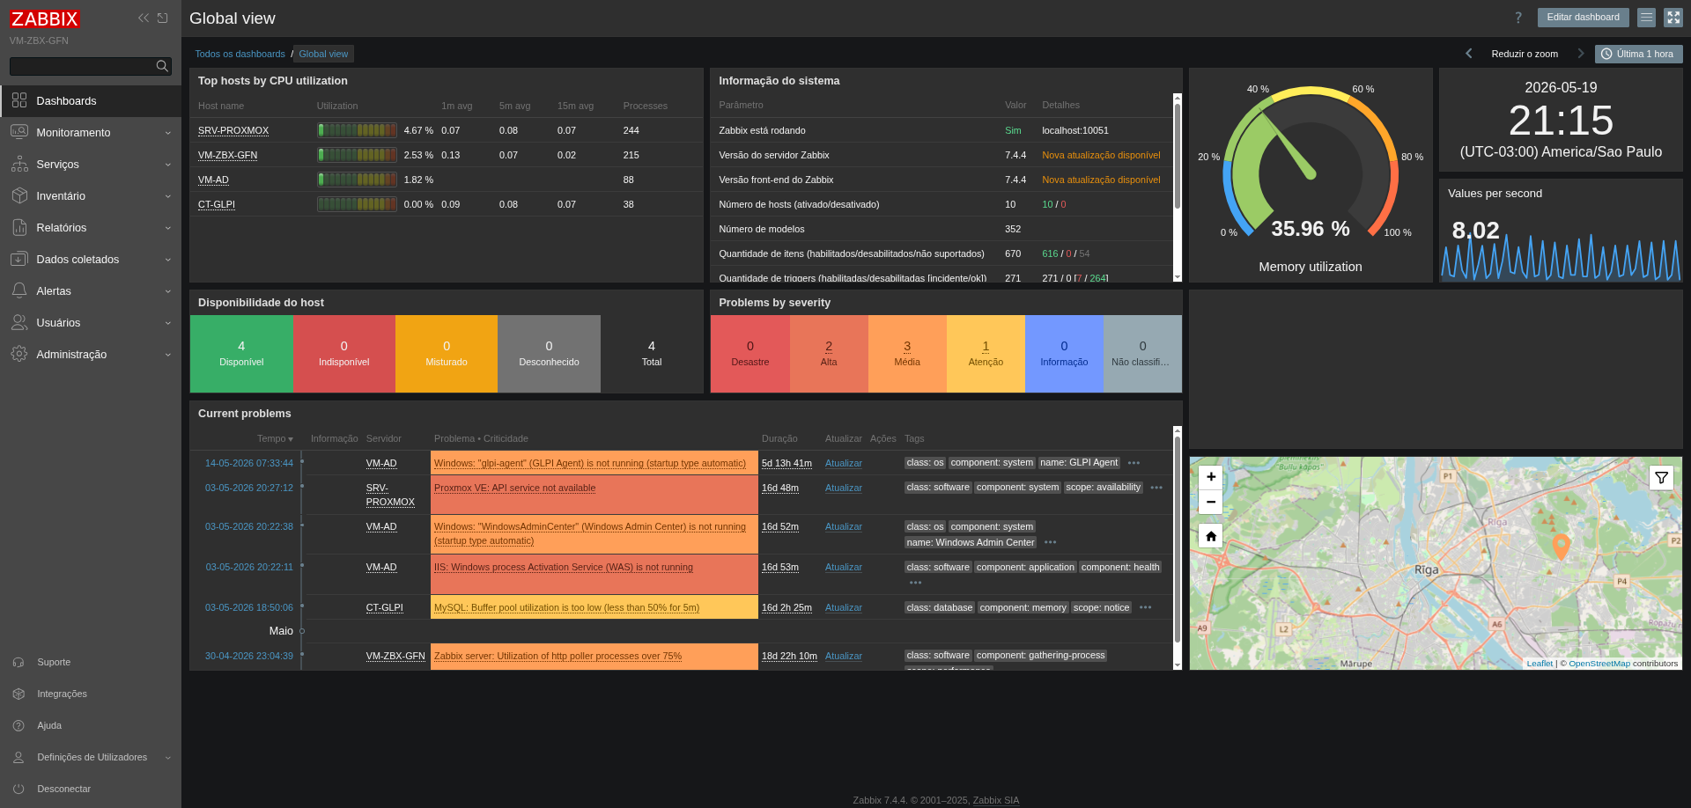Open the SRV-PROXMOX host link in CPU table
This screenshot has width=1691, height=808.
(x=233, y=130)
